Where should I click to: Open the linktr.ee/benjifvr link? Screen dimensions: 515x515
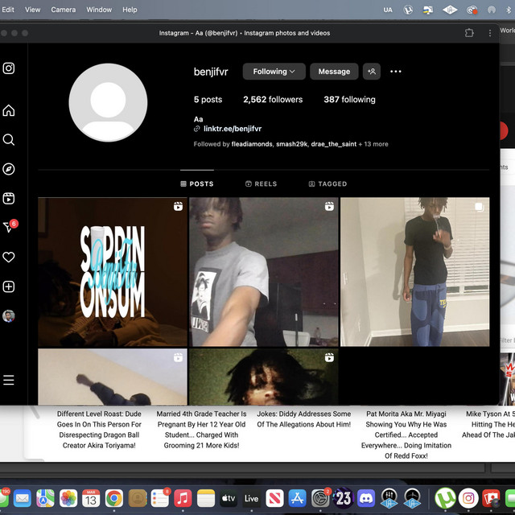click(x=232, y=129)
